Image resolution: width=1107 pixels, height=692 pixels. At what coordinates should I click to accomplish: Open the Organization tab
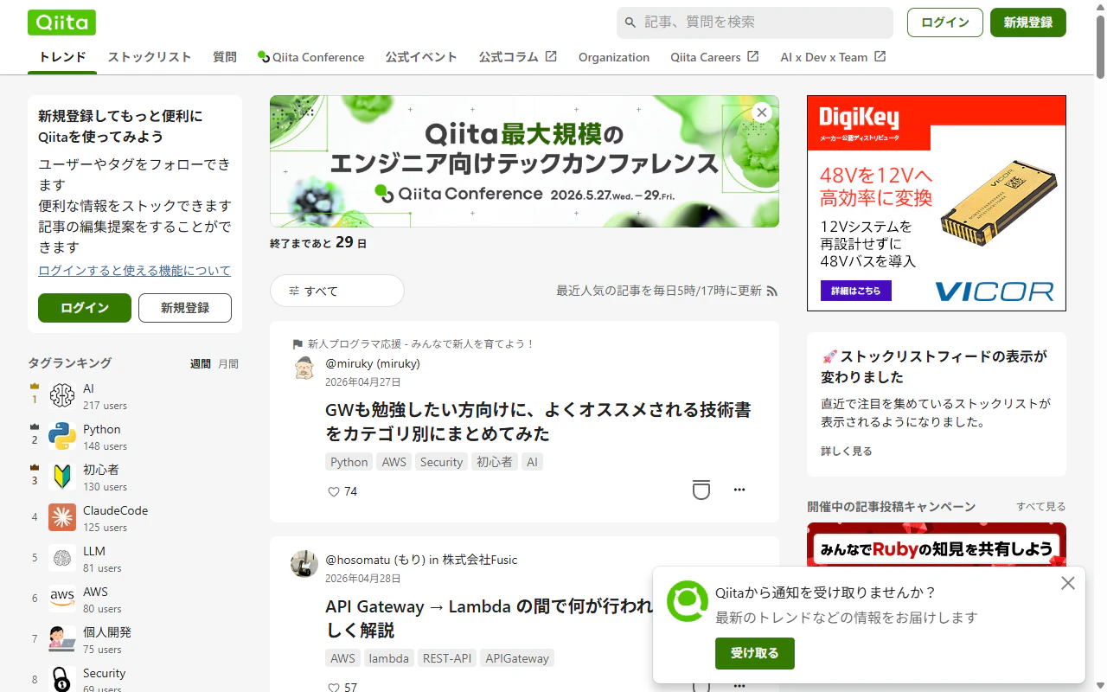[x=614, y=57]
